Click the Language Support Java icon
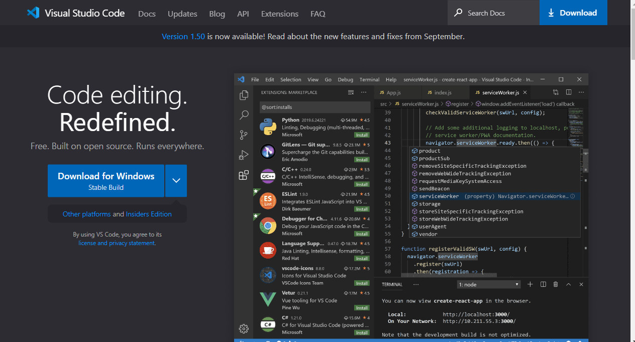635x342 pixels. [x=268, y=251]
